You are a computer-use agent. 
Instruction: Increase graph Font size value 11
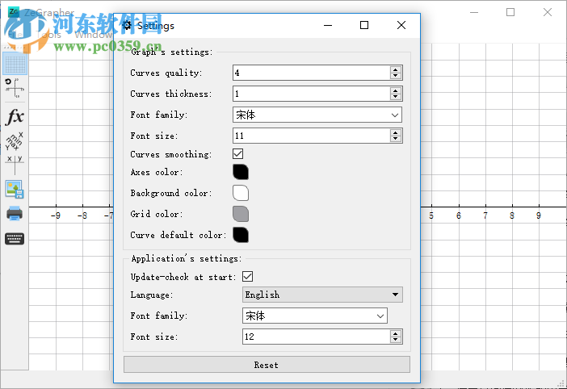tap(396, 132)
